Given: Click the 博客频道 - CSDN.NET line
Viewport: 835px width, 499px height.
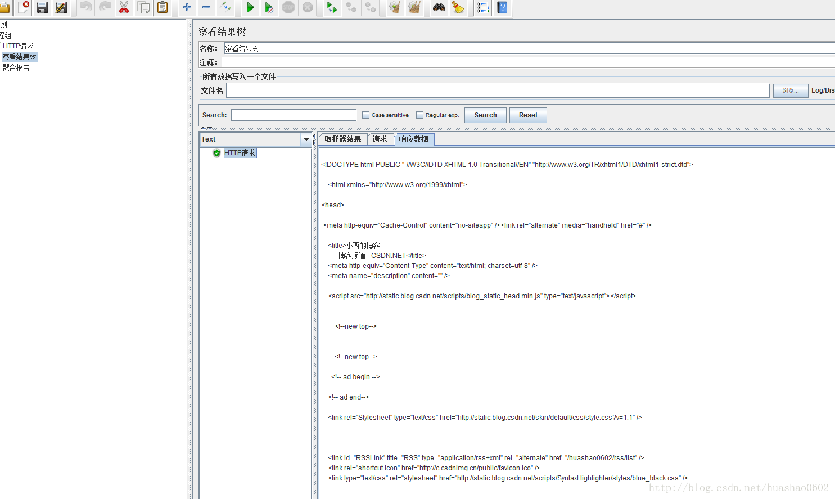Looking at the screenshot, I should coord(381,256).
